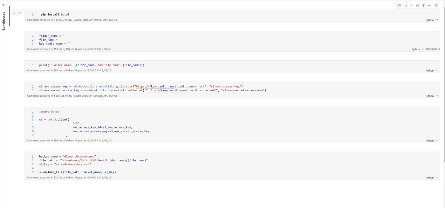This screenshot has height=208, width=445.
Task: Open more cell actions via the ellipsis menu
Action: [x=429, y=5]
